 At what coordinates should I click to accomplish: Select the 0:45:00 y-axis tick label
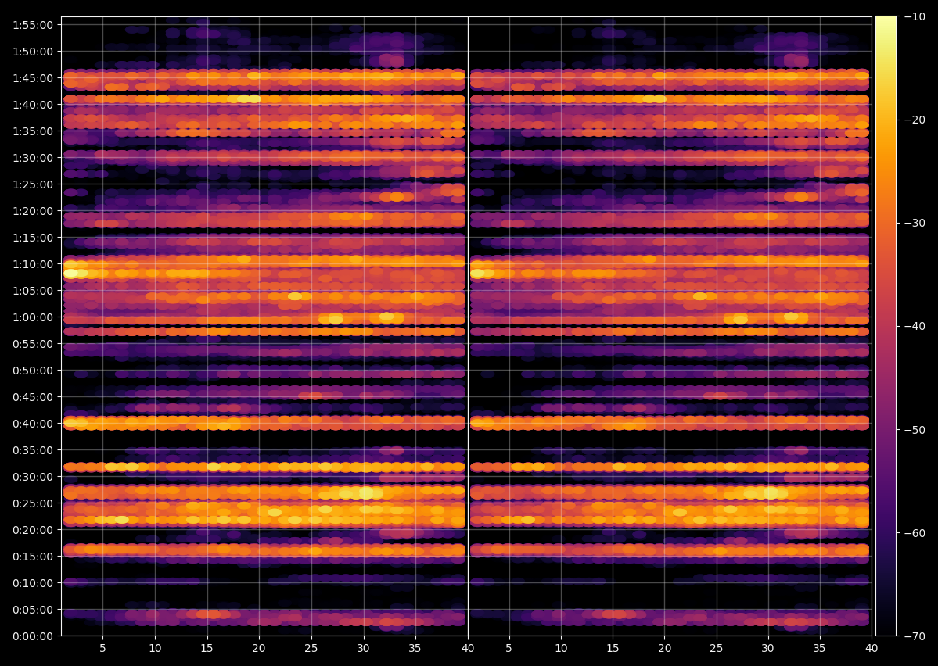pos(33,397)
